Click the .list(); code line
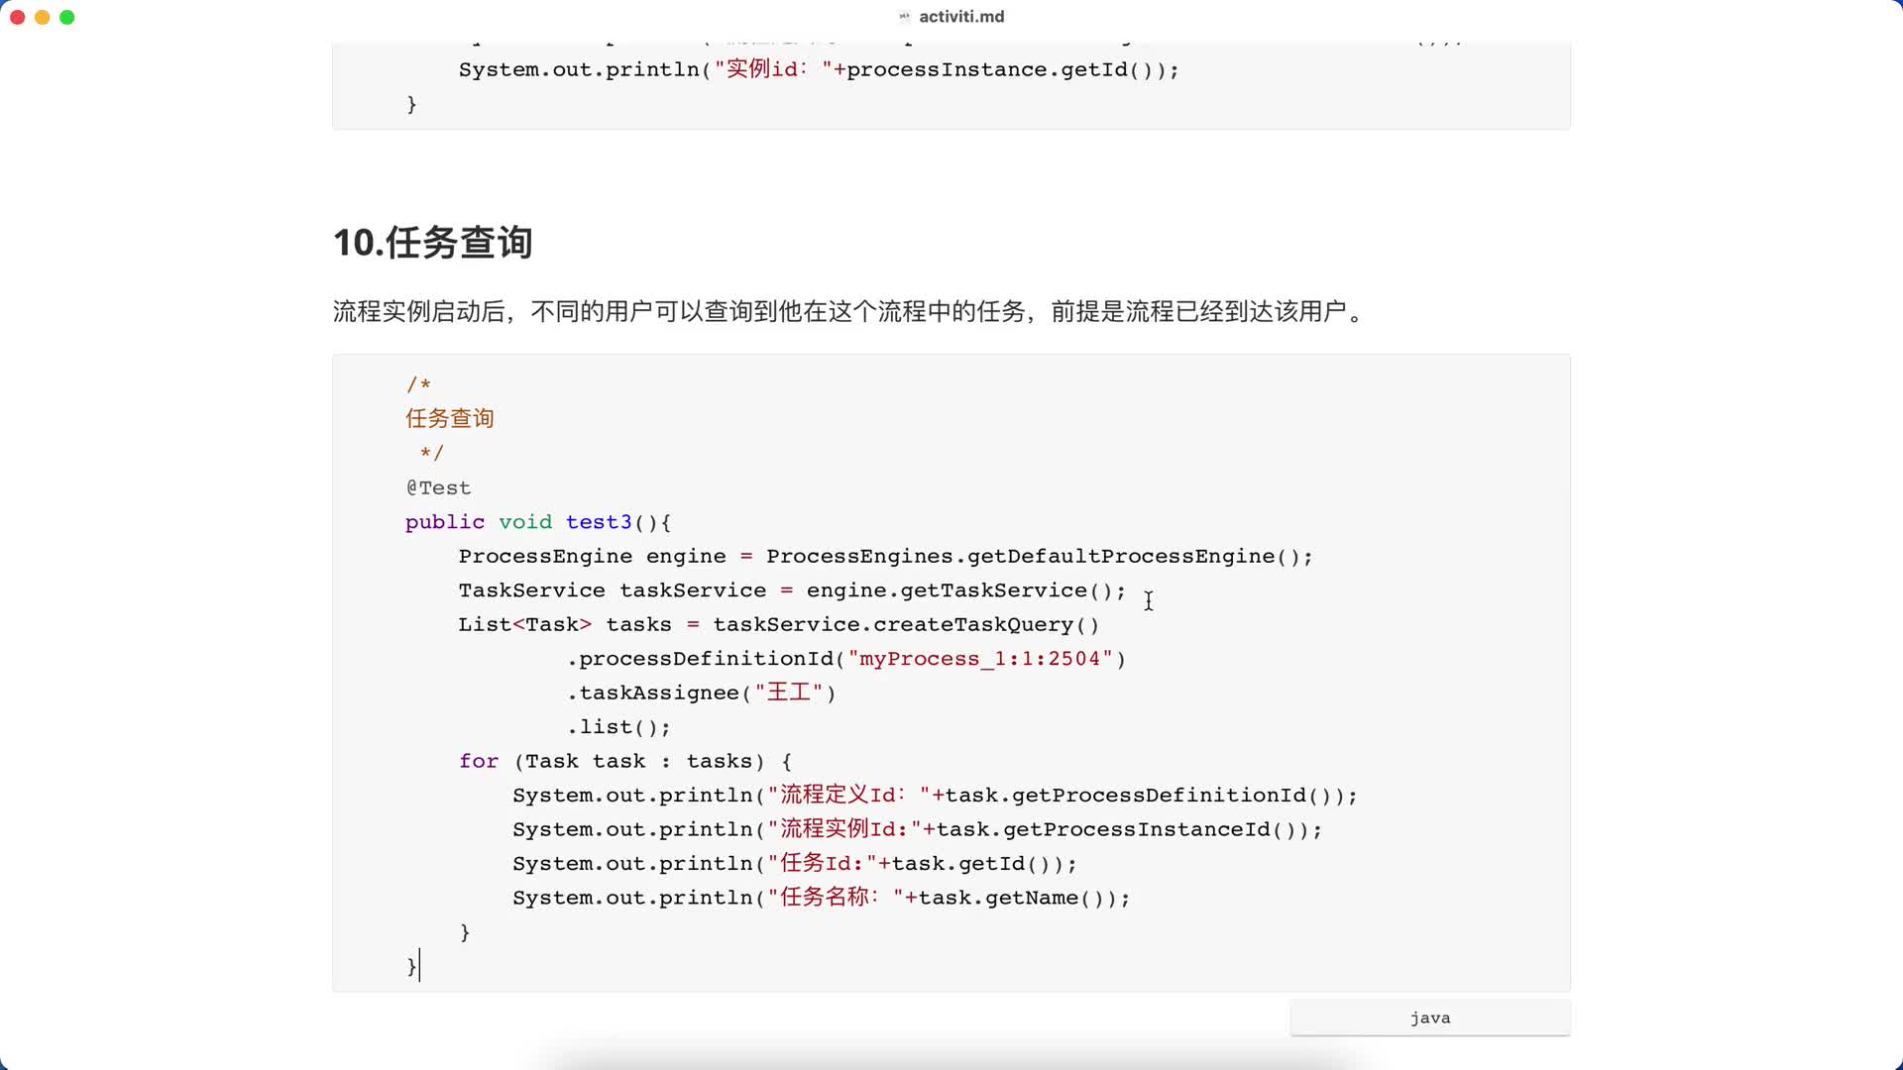The image size is (1903, 1070). 618,727
